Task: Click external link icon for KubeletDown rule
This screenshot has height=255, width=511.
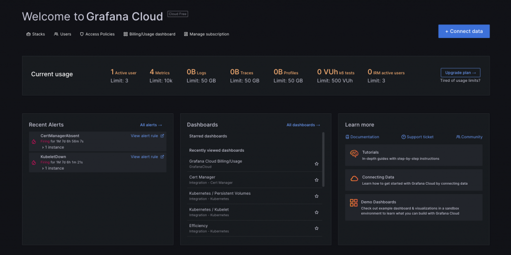Action: coord(162,157)
